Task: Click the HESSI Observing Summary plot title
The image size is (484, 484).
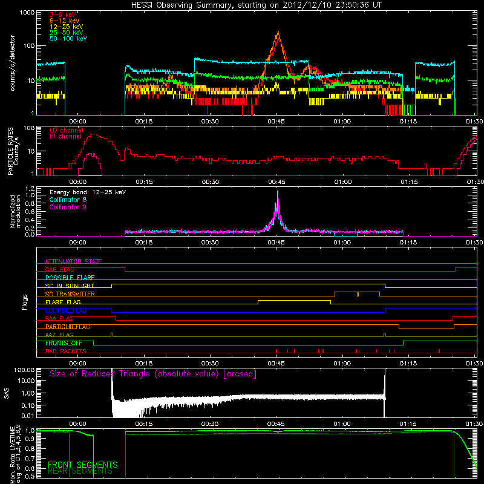Action: [x=256, y=5]
